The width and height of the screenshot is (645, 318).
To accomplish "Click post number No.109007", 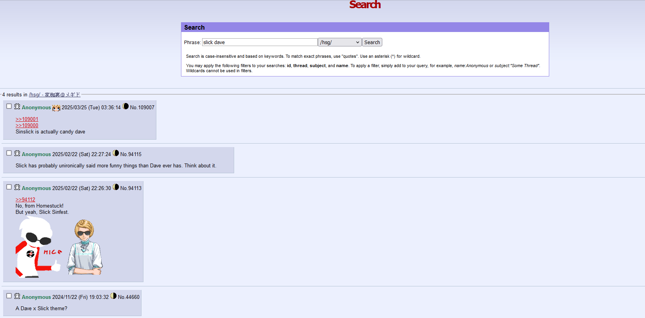I will click(x=142, y=107).
